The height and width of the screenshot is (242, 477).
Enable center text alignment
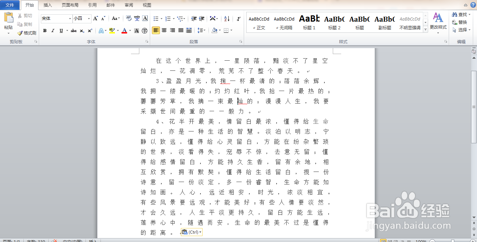(x=164, y=31)
